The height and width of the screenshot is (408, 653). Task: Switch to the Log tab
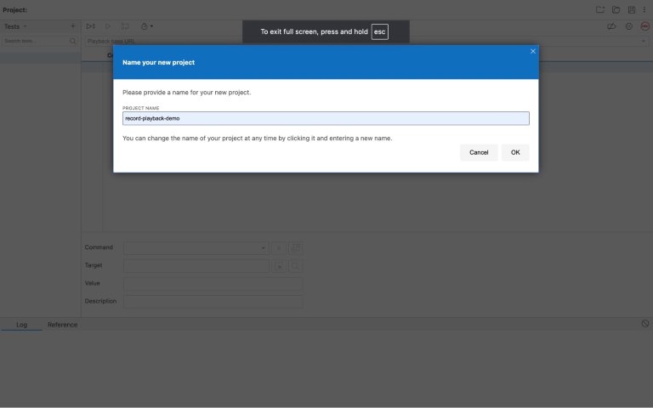pos(21,325)
